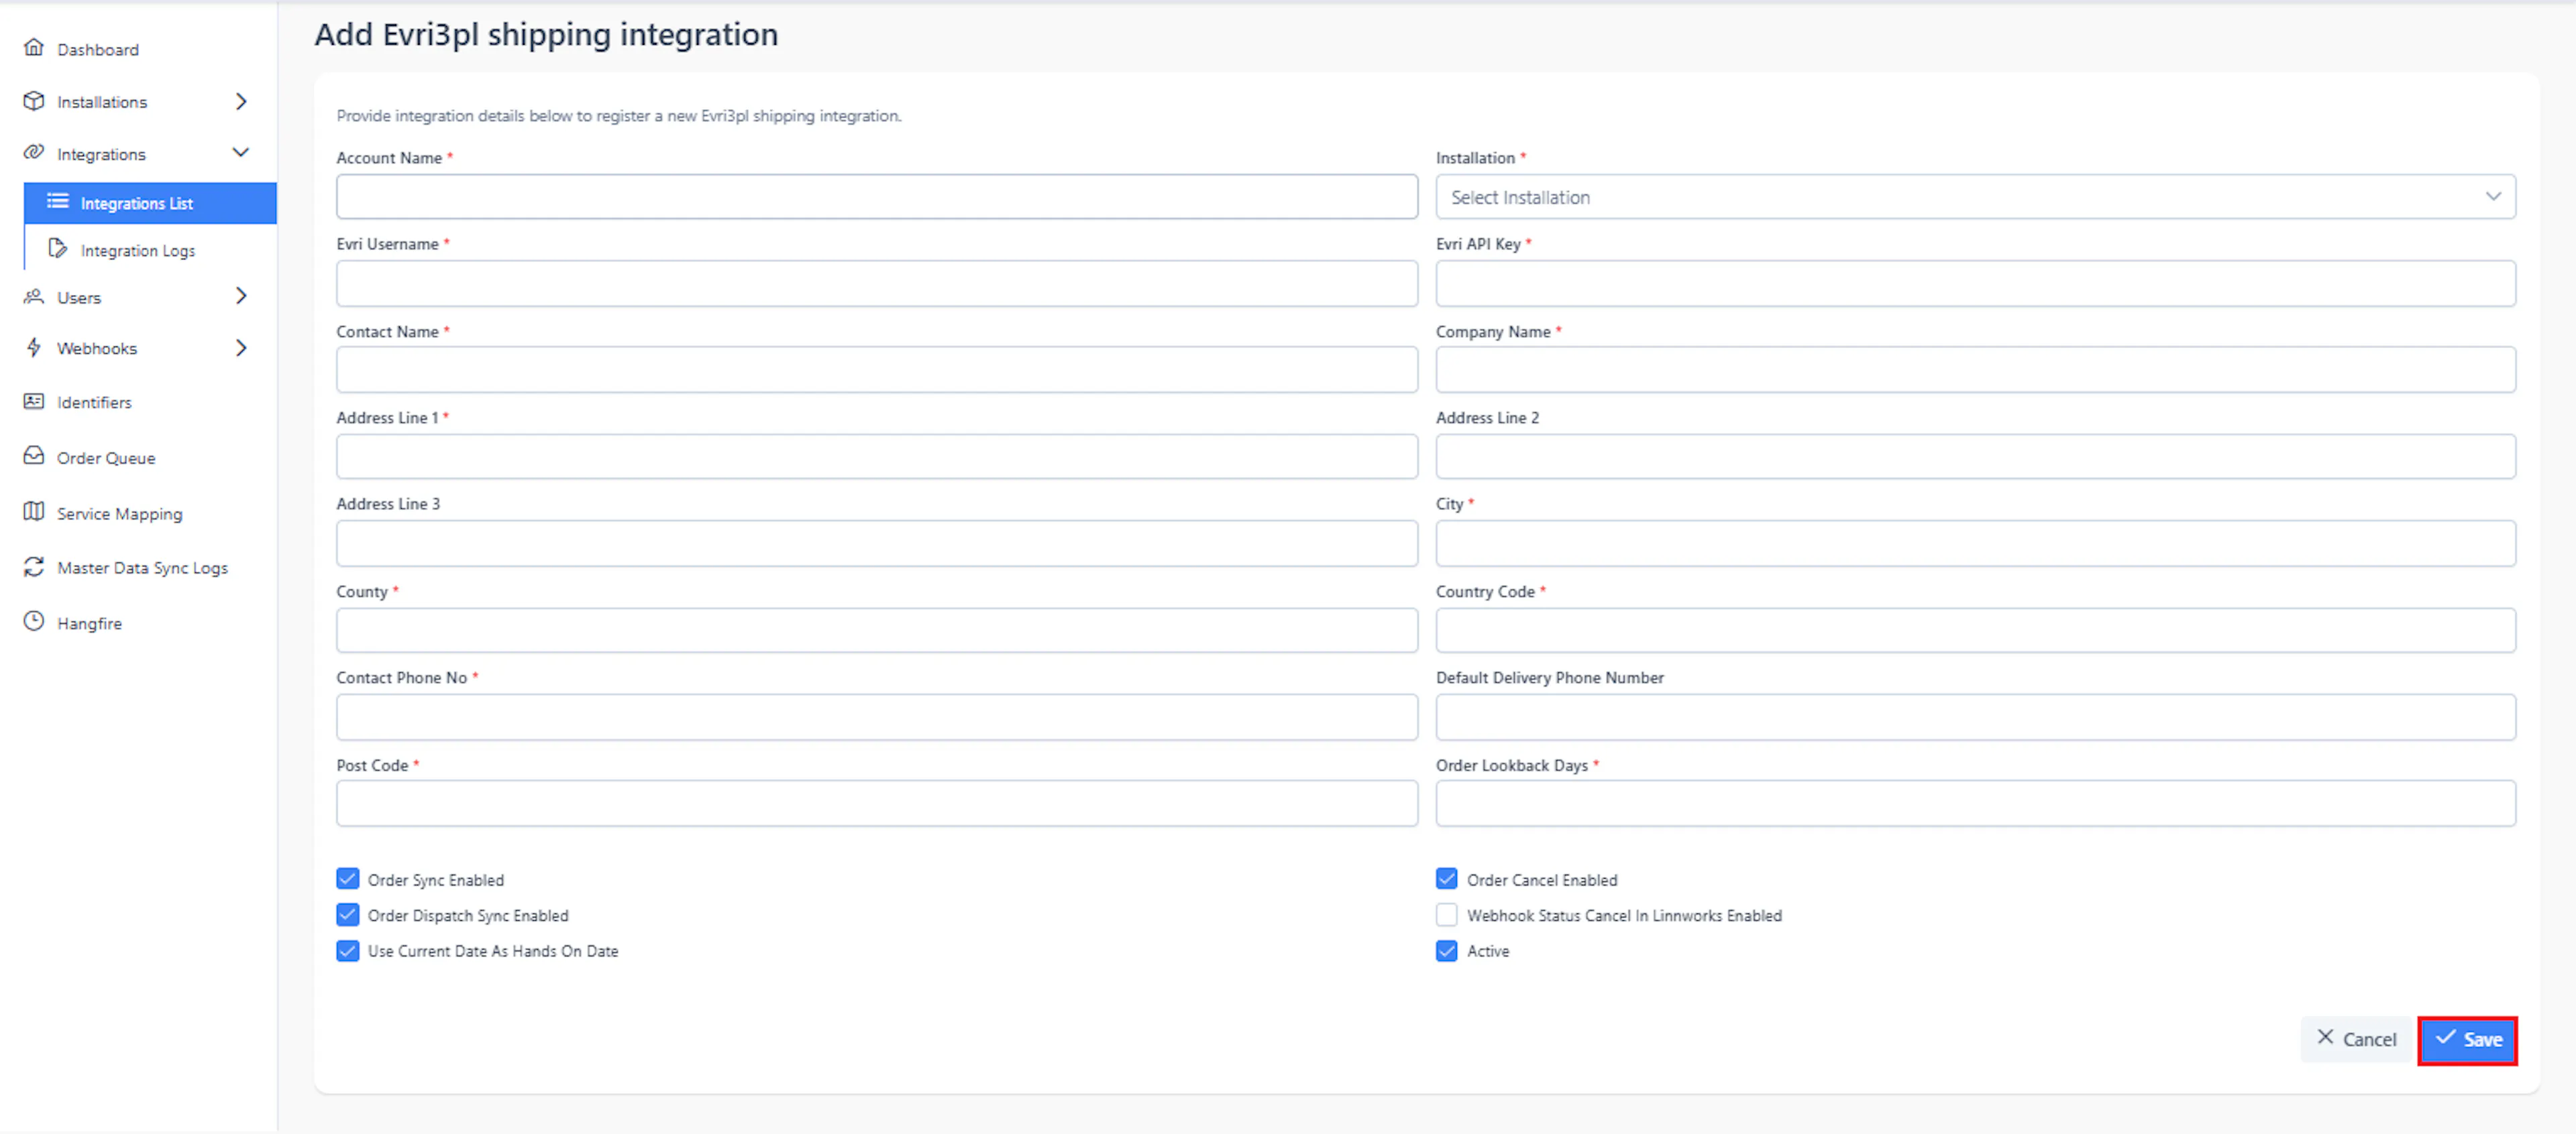Expand the Webhooks menu chevron
Viewport: 2576px width, 1134px height.
[x=241, y=348]
